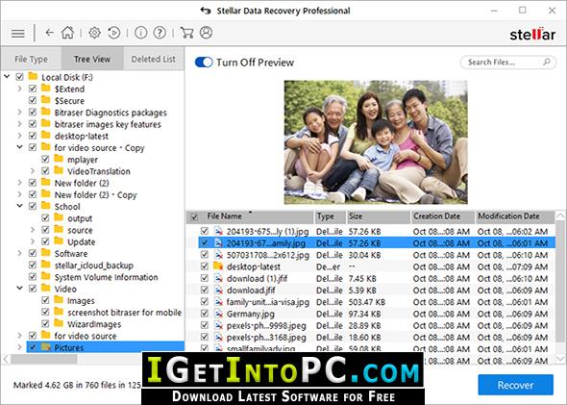Click the mplayer folder icon
The height and width of the screenshot is (405, 567).
tap(59, 159)
